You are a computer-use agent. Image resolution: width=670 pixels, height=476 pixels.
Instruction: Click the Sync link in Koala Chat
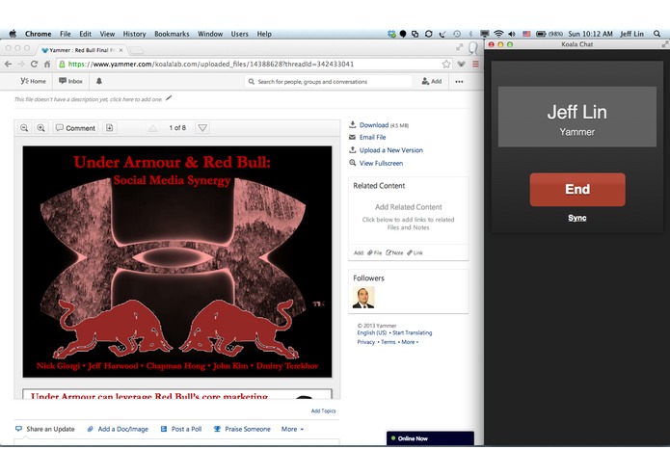pyautogui.click(x=577, y=218)
